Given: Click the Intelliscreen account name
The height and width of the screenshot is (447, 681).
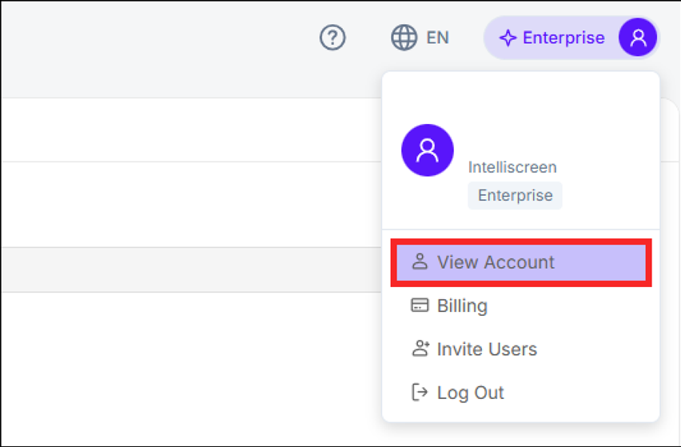Looking at the screenshot, I should tap(512, 167).
